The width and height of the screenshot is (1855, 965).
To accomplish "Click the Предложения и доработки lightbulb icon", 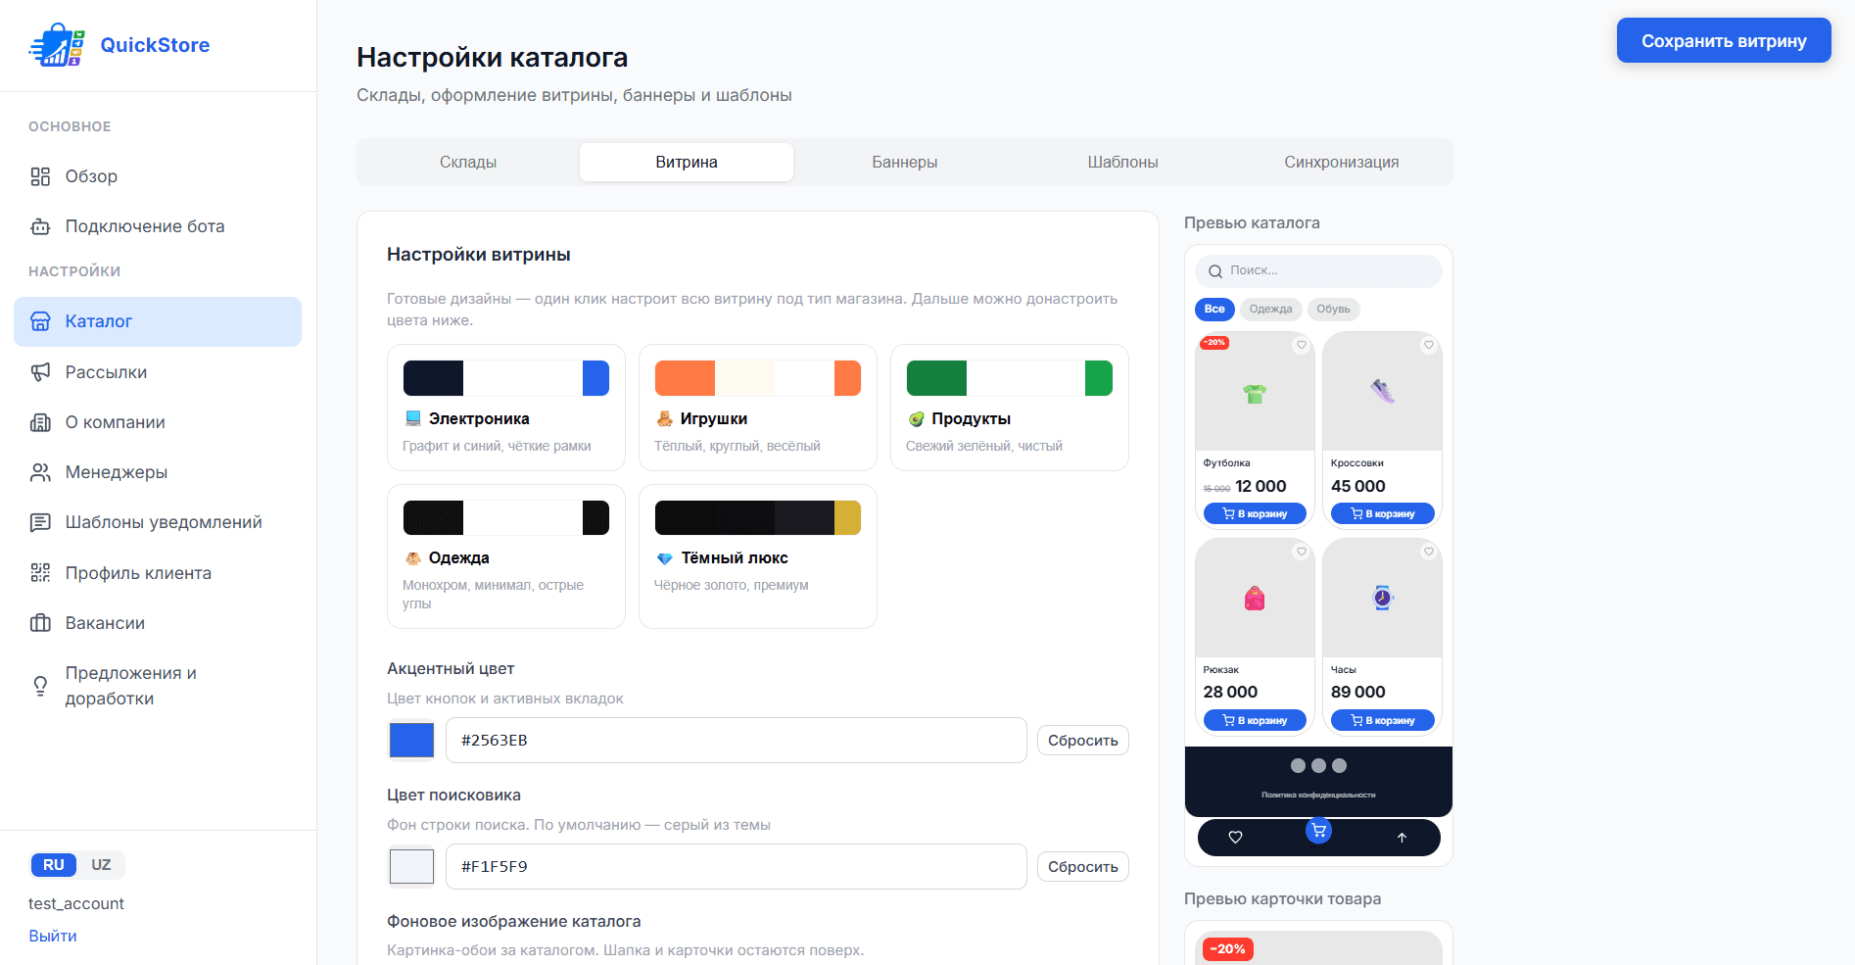I will click(40, 686).
